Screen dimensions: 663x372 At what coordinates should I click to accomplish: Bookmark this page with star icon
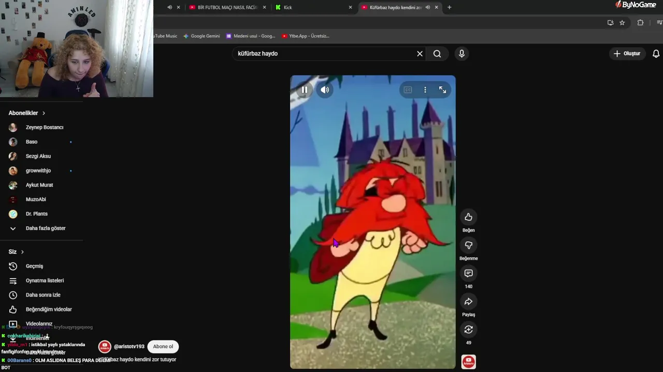point(622,23)
